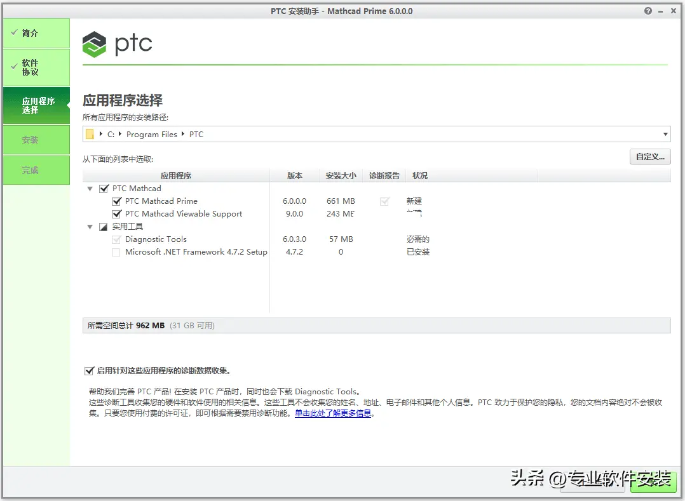Select the 应用程序选择 step
This screenshot has width=685, height=501.
pos(36,105)
